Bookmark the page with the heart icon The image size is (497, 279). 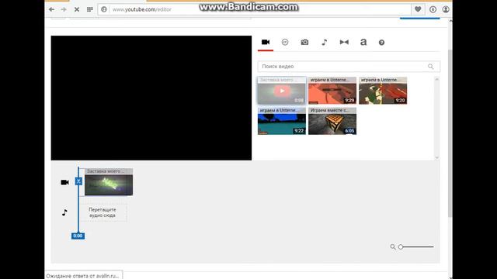[418, 9]
